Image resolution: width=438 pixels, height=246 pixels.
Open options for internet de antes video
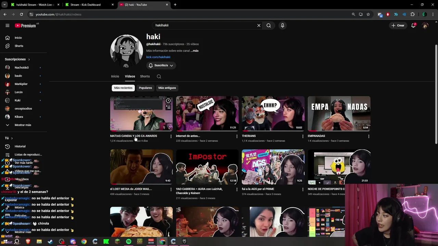click(237, 136)
